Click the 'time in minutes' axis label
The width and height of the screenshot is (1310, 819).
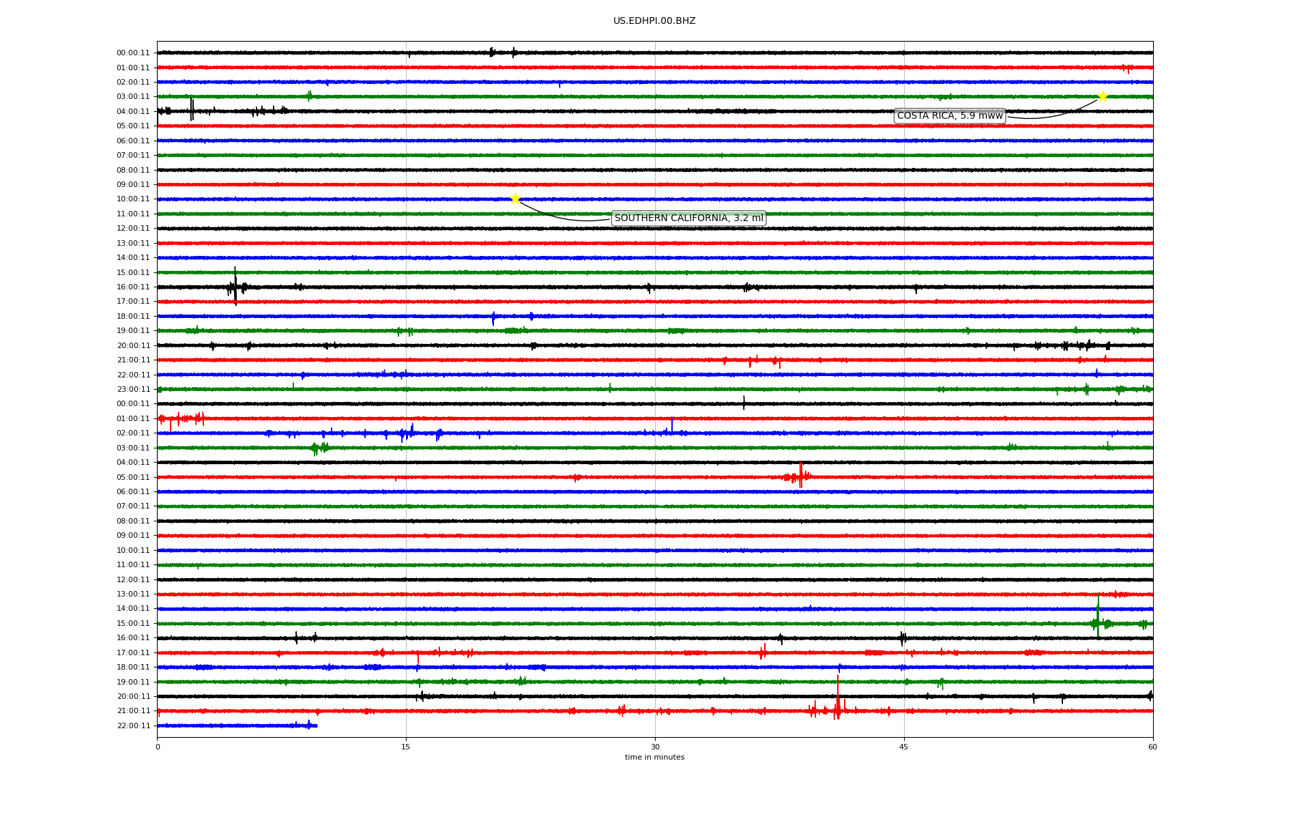click(x=654, y=758)
